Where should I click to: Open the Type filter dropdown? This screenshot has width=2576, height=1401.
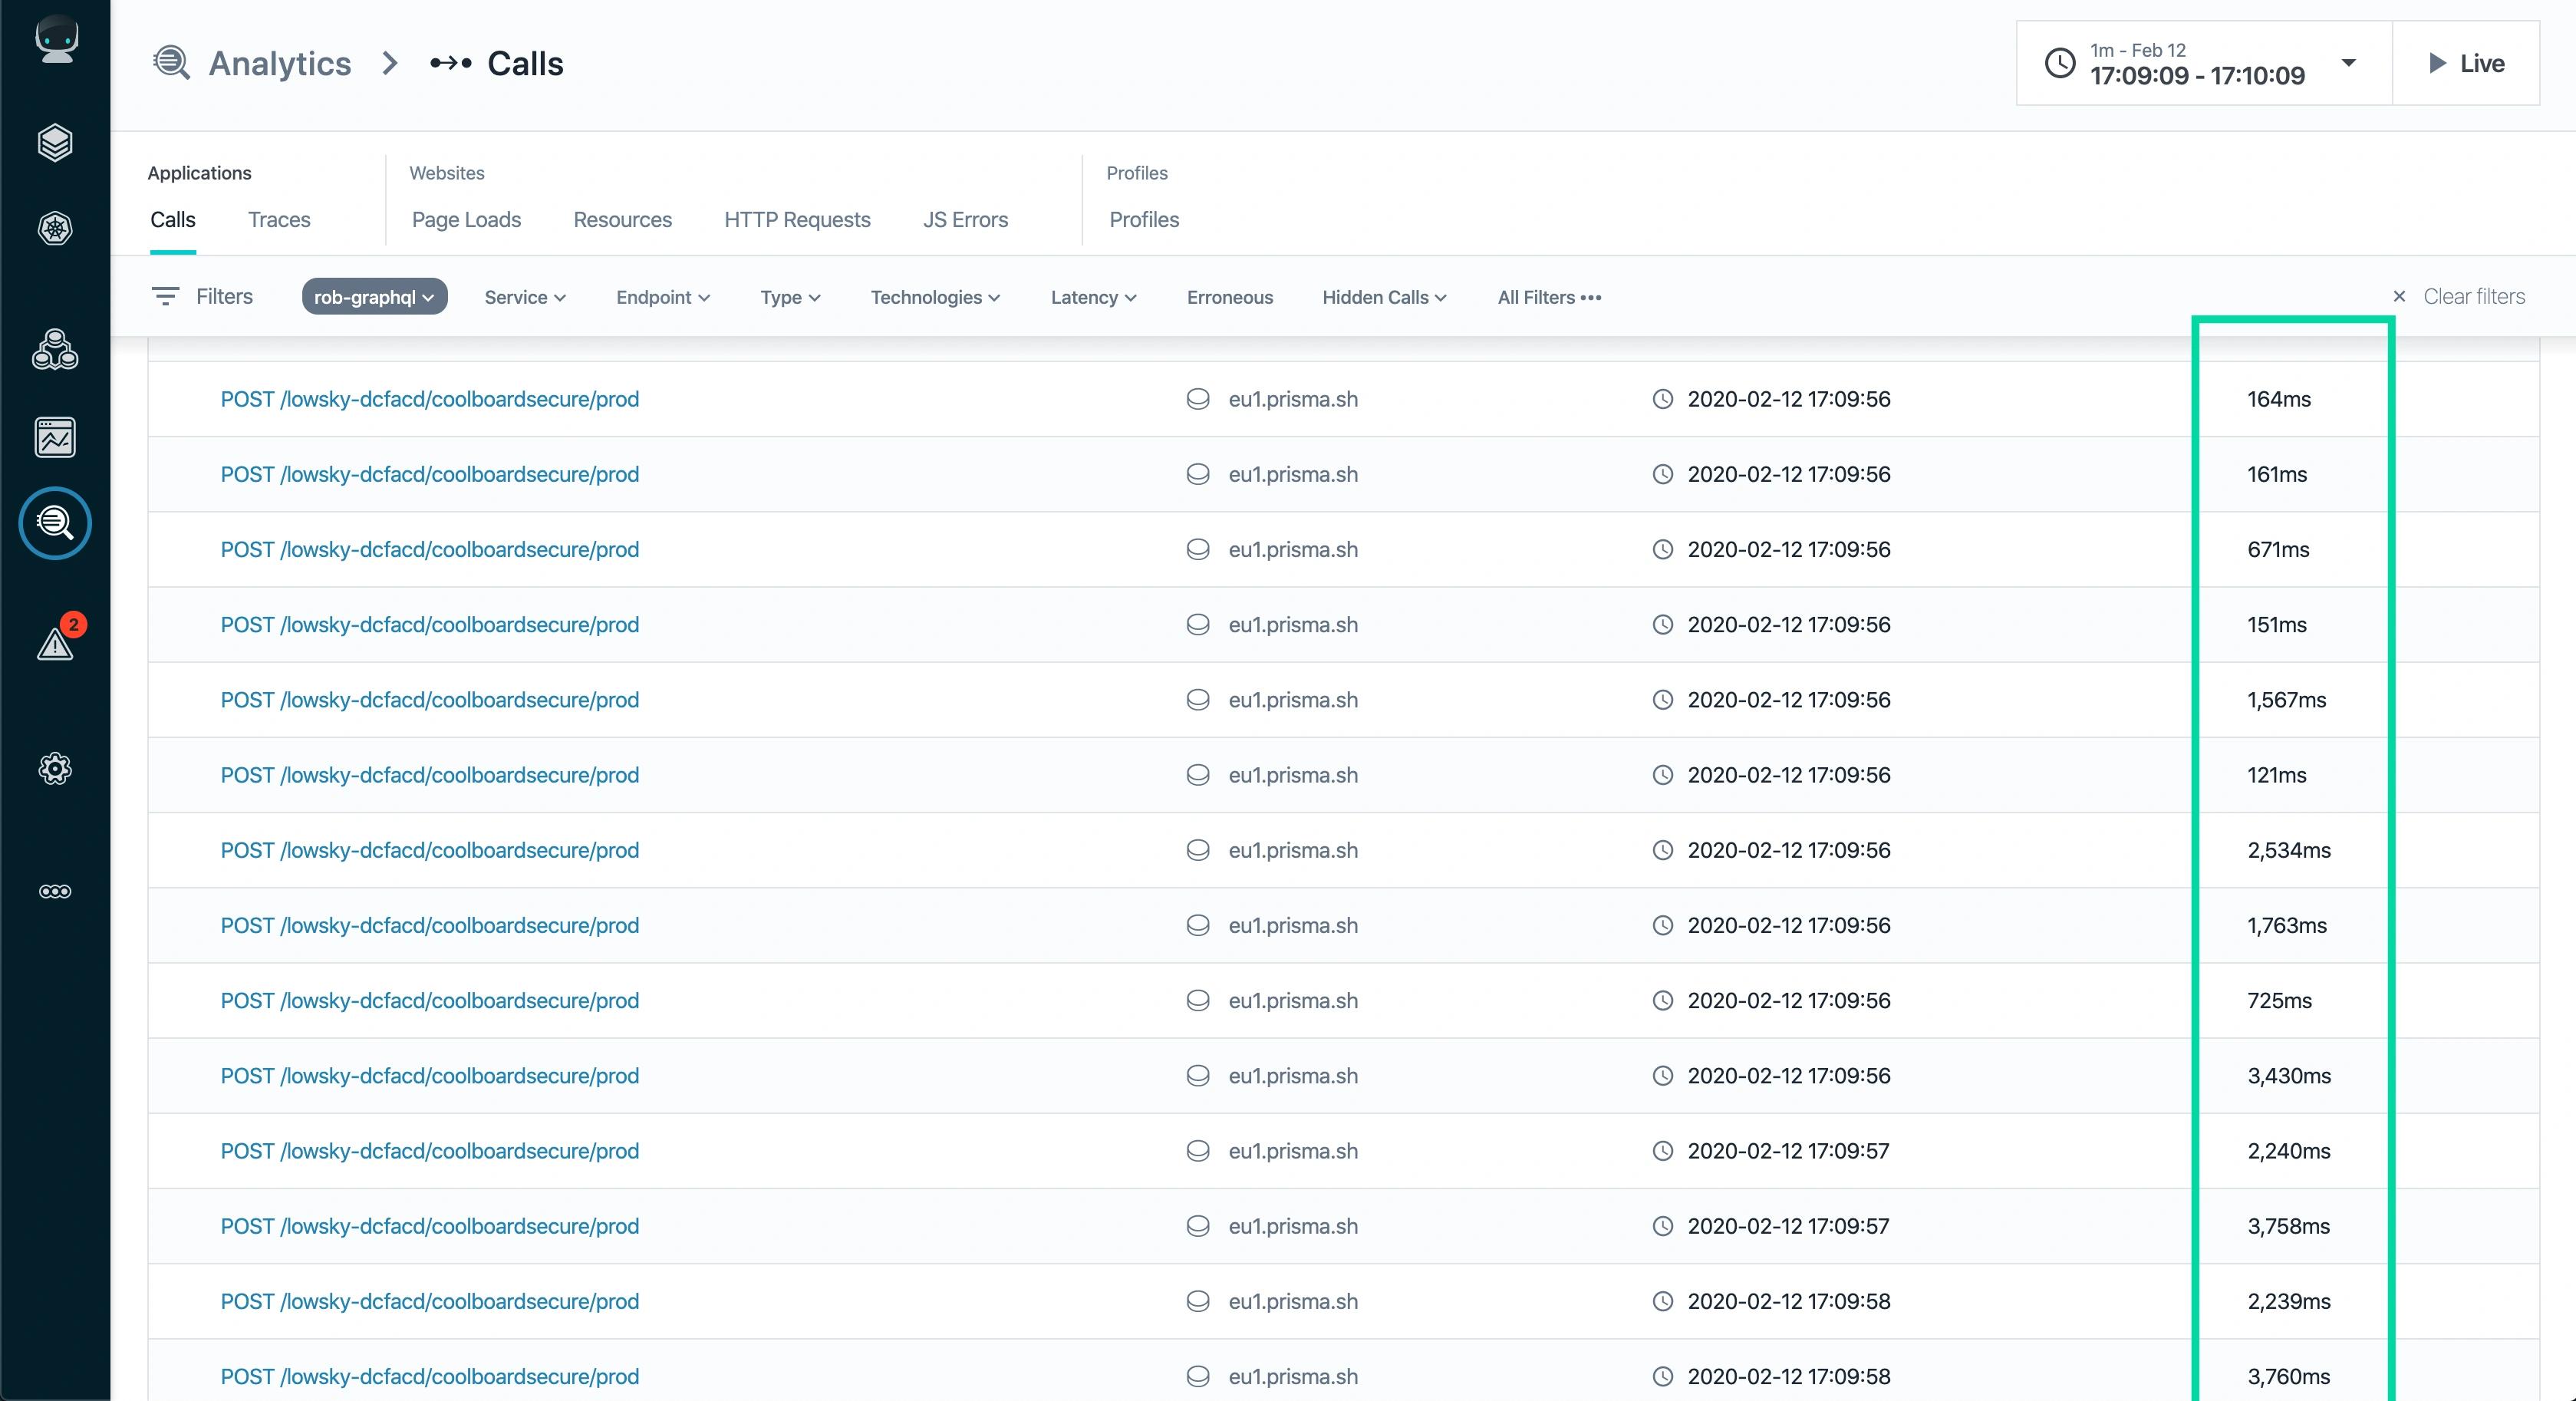pyautogui.click(x=790, y=297)
